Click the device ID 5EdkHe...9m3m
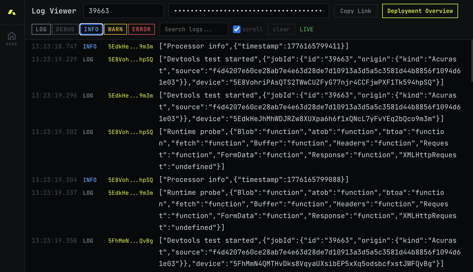This screenshot has height=272, width=473. [130, 46]
